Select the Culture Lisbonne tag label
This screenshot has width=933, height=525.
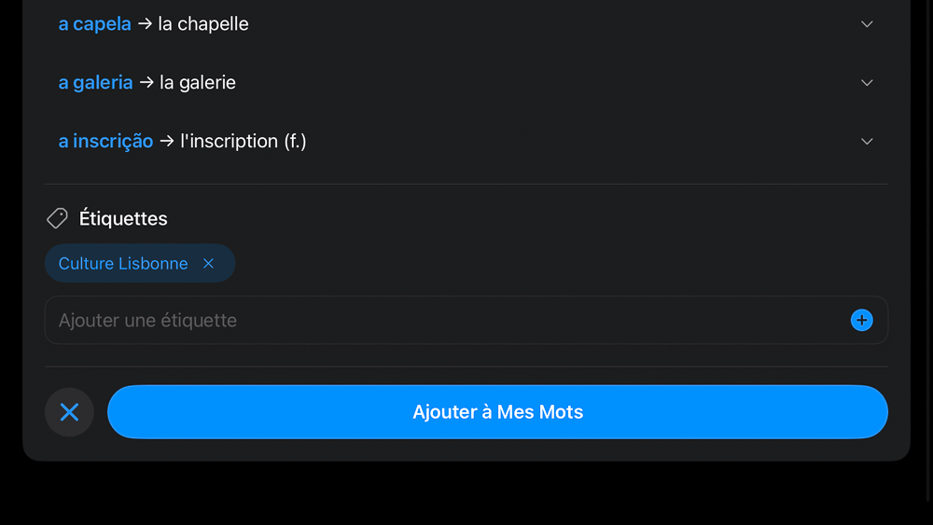coord(123,264)
